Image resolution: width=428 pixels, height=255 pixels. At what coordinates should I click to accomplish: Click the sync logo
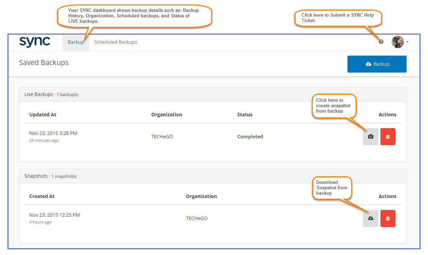[x=35, y=42]
